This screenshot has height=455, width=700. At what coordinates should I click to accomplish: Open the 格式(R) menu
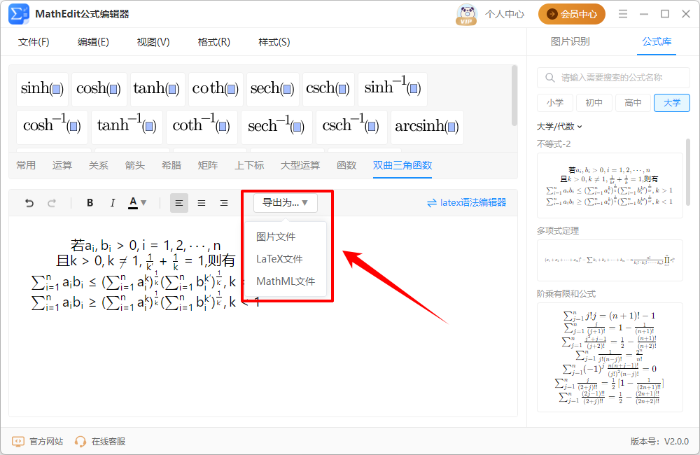coord(213,42)
